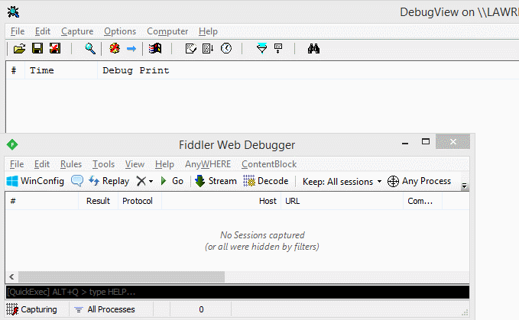Toggle Capture Win32 flag icon in DebugView

[x=155, y=49]
